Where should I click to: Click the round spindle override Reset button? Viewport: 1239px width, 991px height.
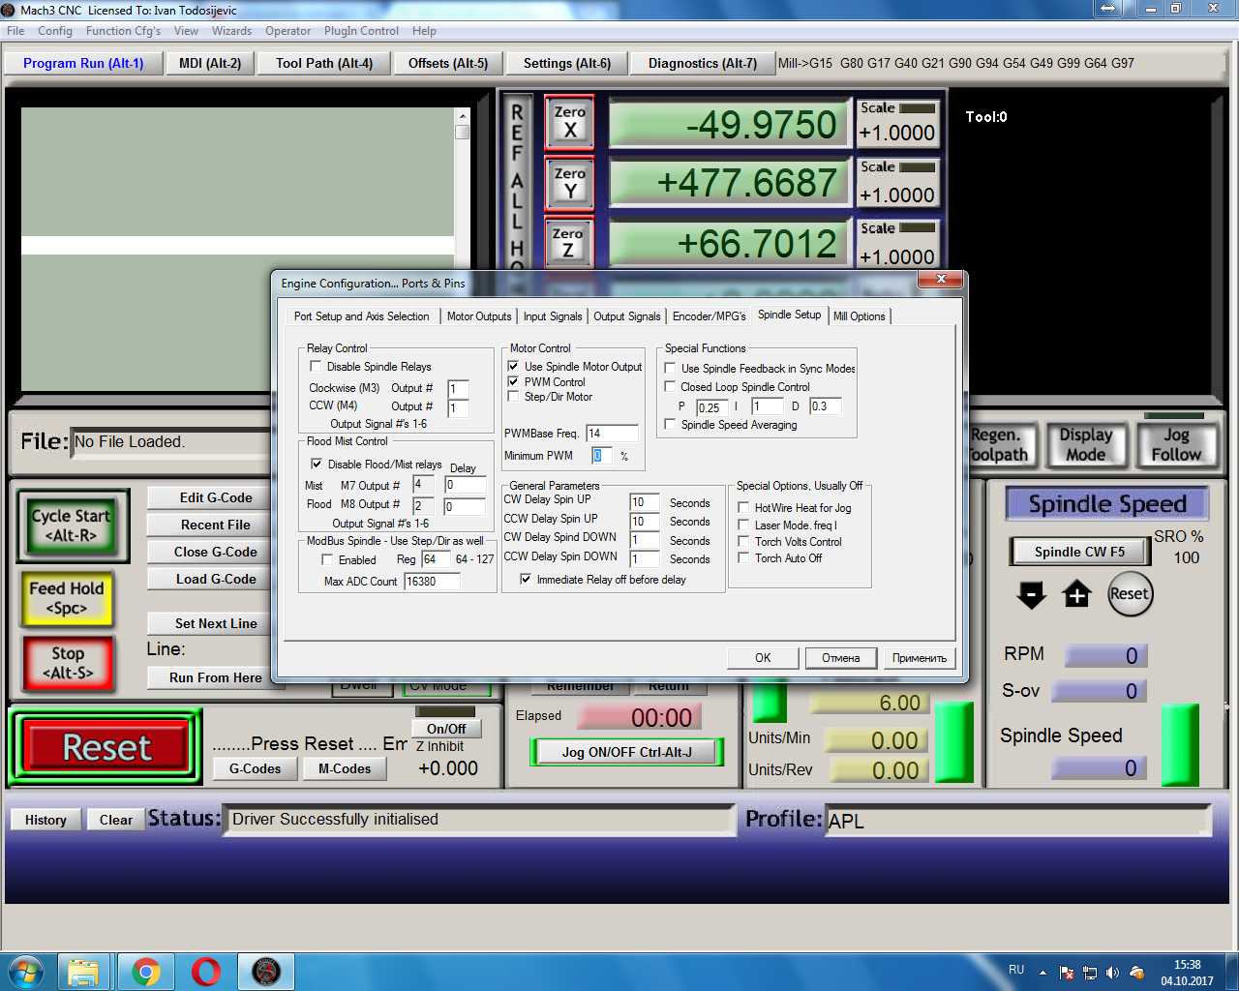pos(1130,594)
